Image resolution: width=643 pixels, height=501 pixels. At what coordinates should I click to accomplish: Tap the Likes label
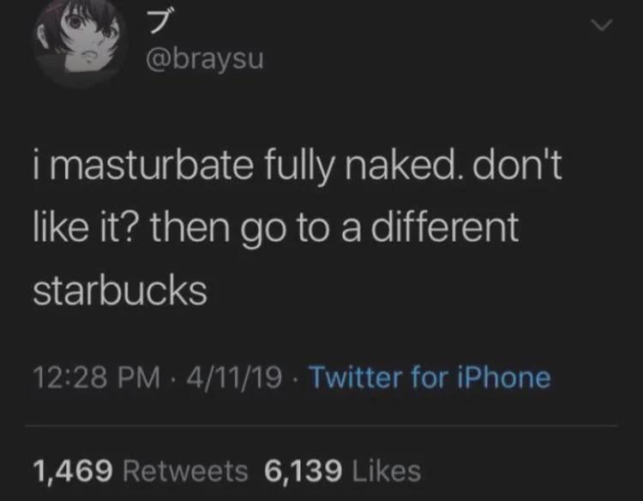pyautogui.click(x=387, y=471)
